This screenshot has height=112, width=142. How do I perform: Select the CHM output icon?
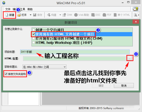pos(64,15)
